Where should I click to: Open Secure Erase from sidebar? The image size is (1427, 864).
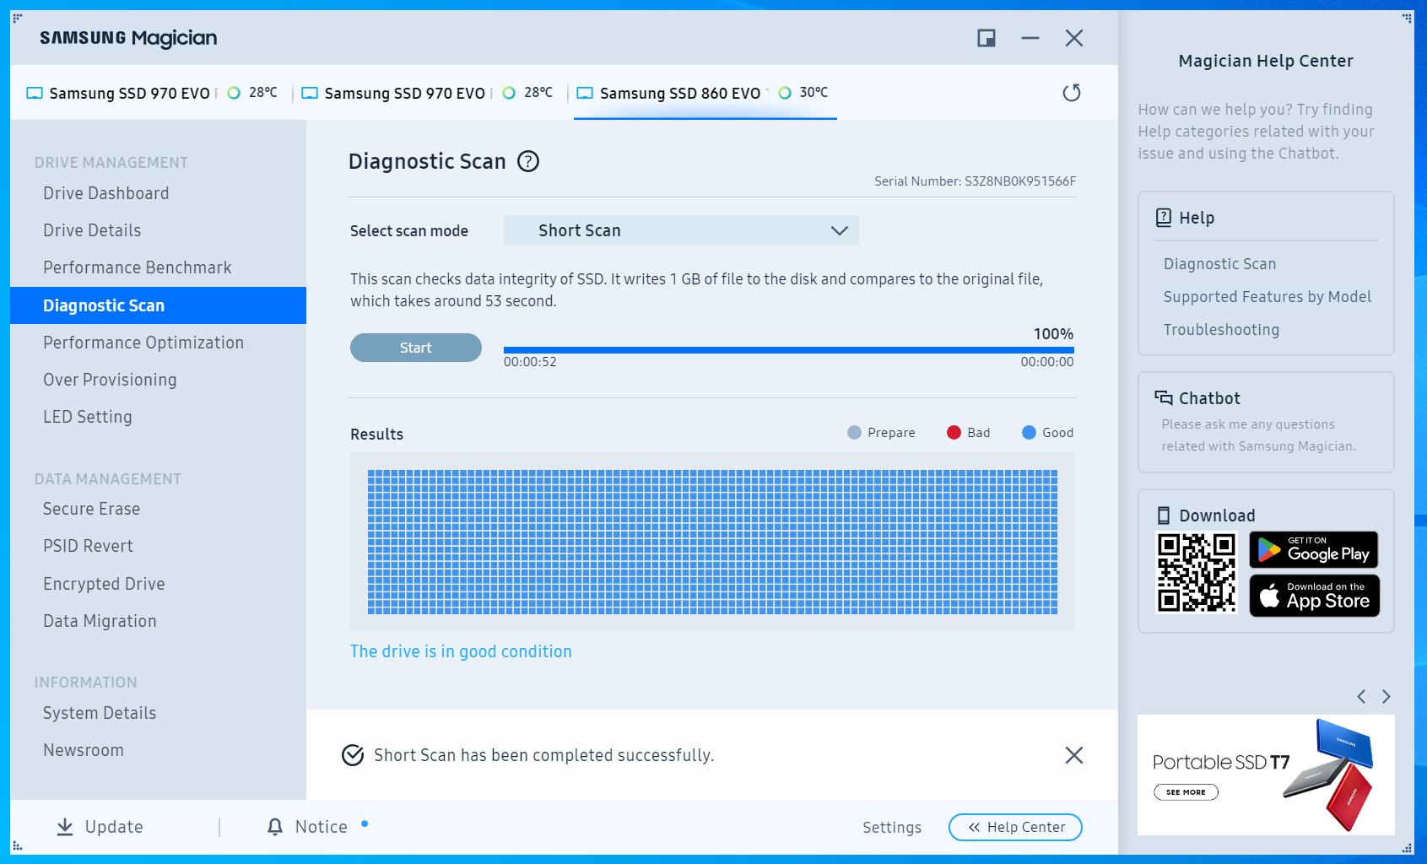point(91,509)
